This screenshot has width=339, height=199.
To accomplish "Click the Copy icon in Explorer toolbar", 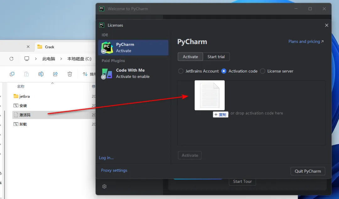I will 12,74.
